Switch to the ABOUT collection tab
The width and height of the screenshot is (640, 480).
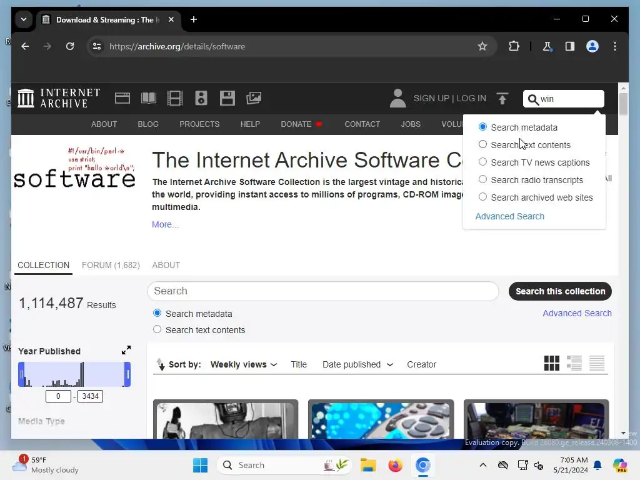tap(166, 265)
